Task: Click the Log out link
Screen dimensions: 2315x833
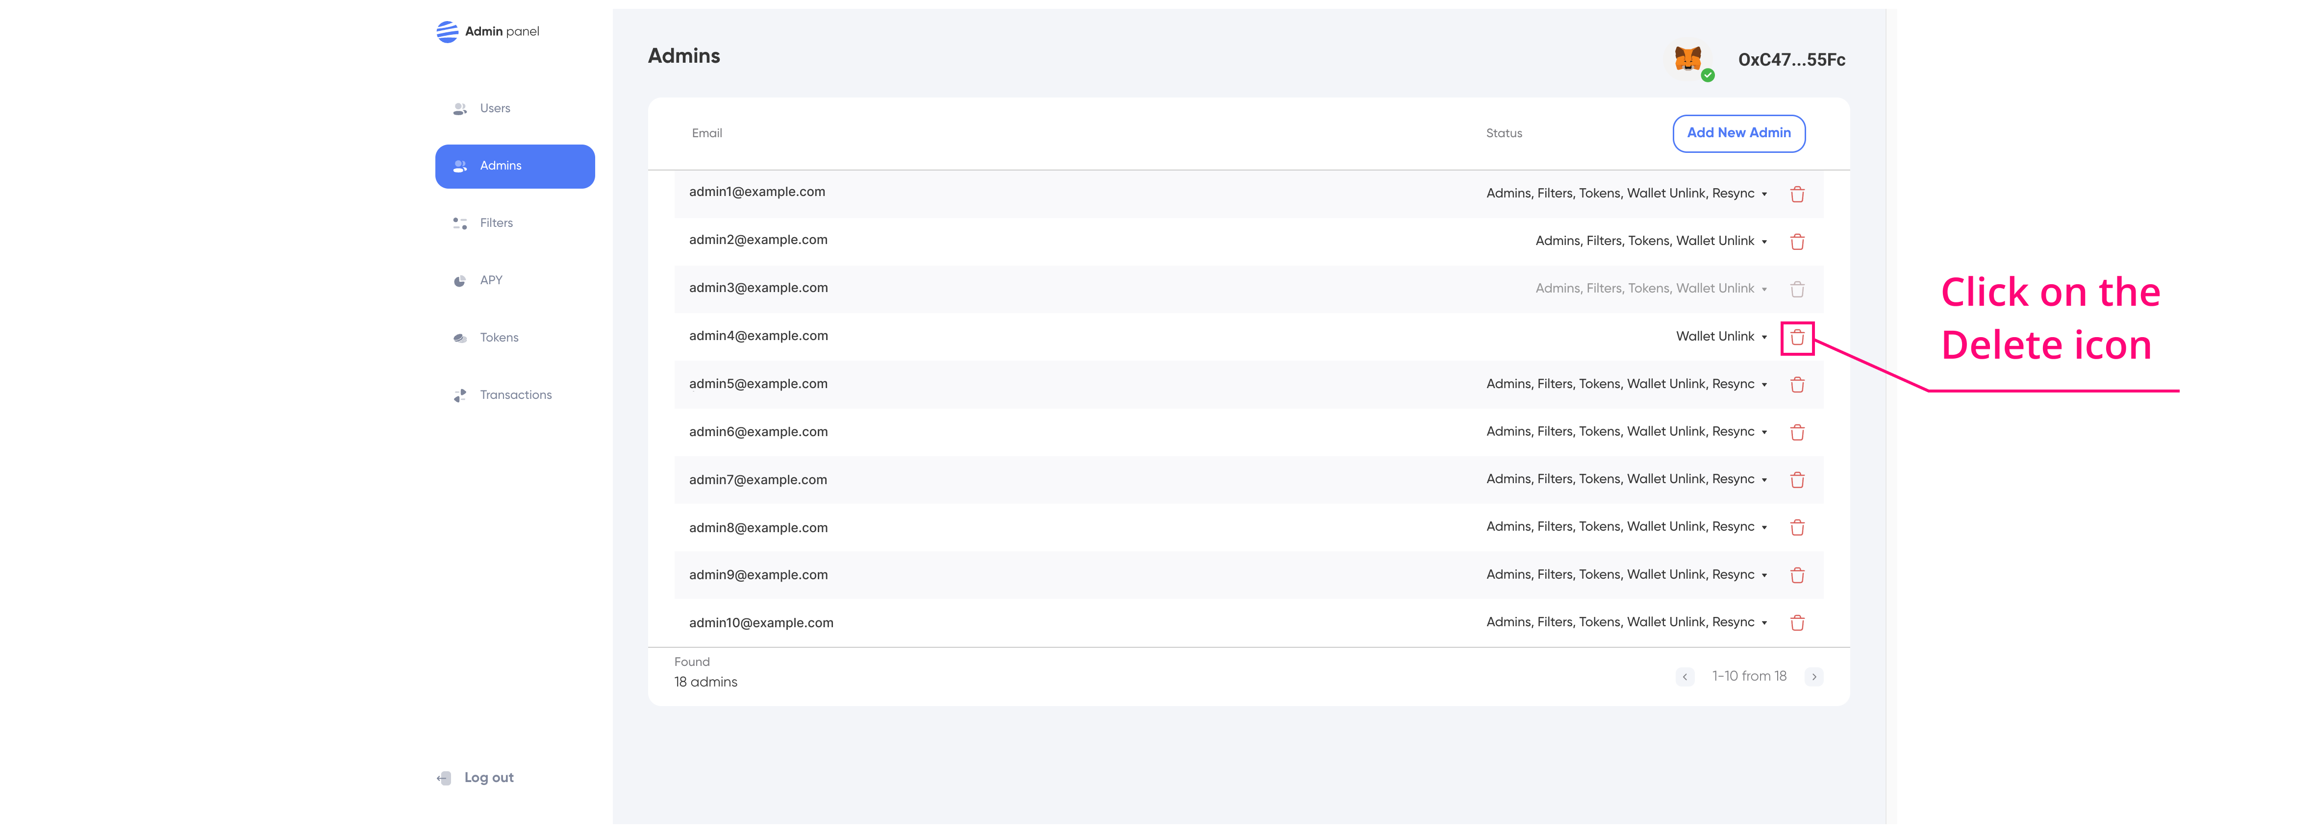Action: (x=488, y=778)
